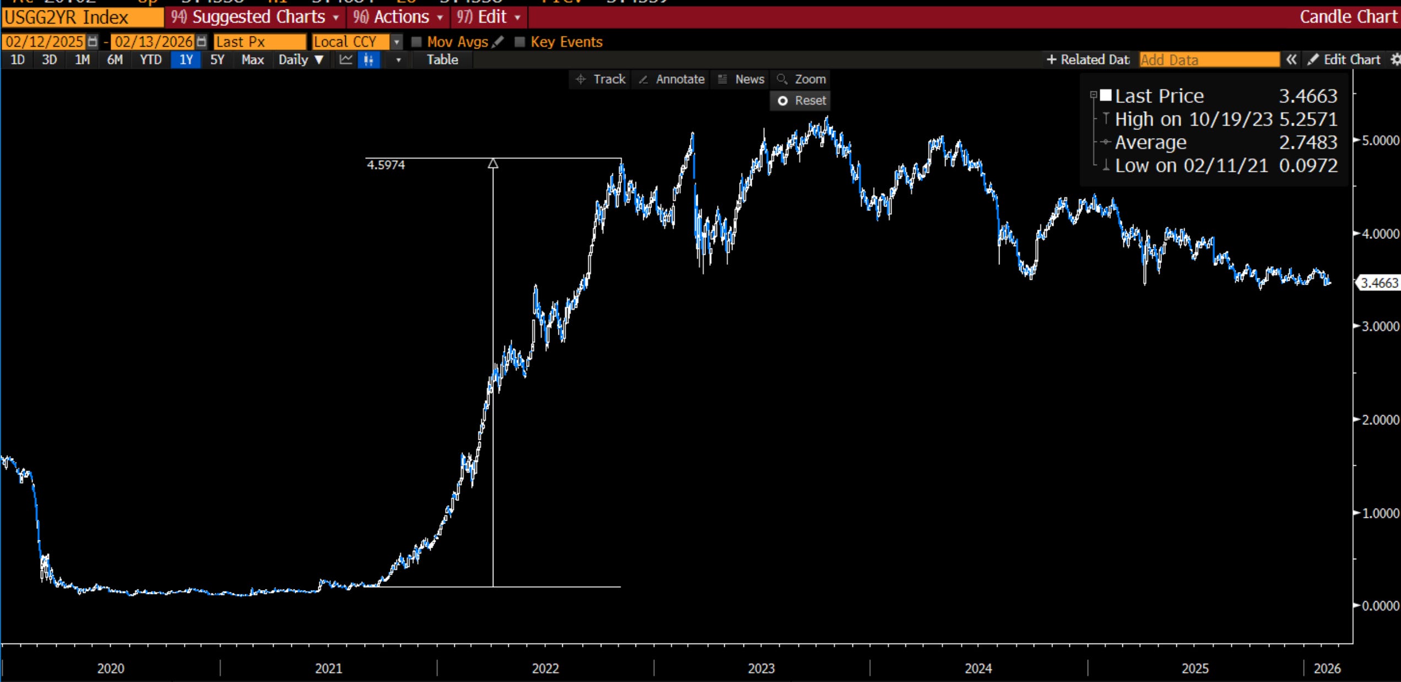Click the double-chevron collapse panel icon
1401x682 pixels.
[1291, 59]
